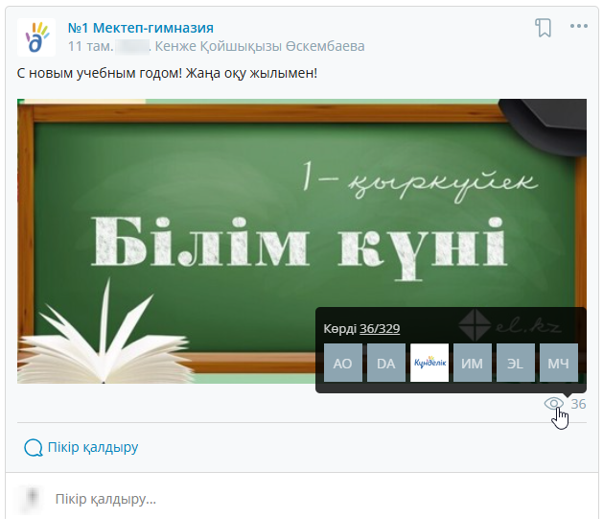Click the user avatar beside comment box
This screenshot has width=603, height=519.
[x=35, y=498]
